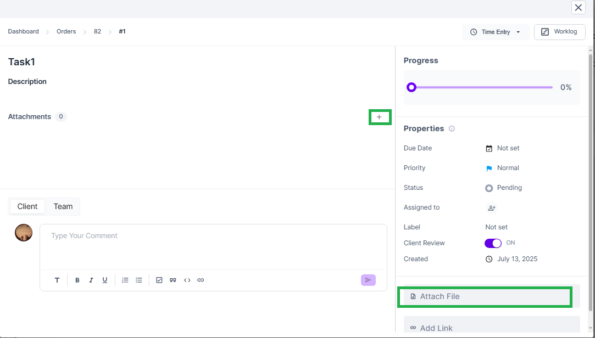The width and height of the screenshot is (595, 338).
Task: Apply italic formatting in comment editor
Action: 91,280
